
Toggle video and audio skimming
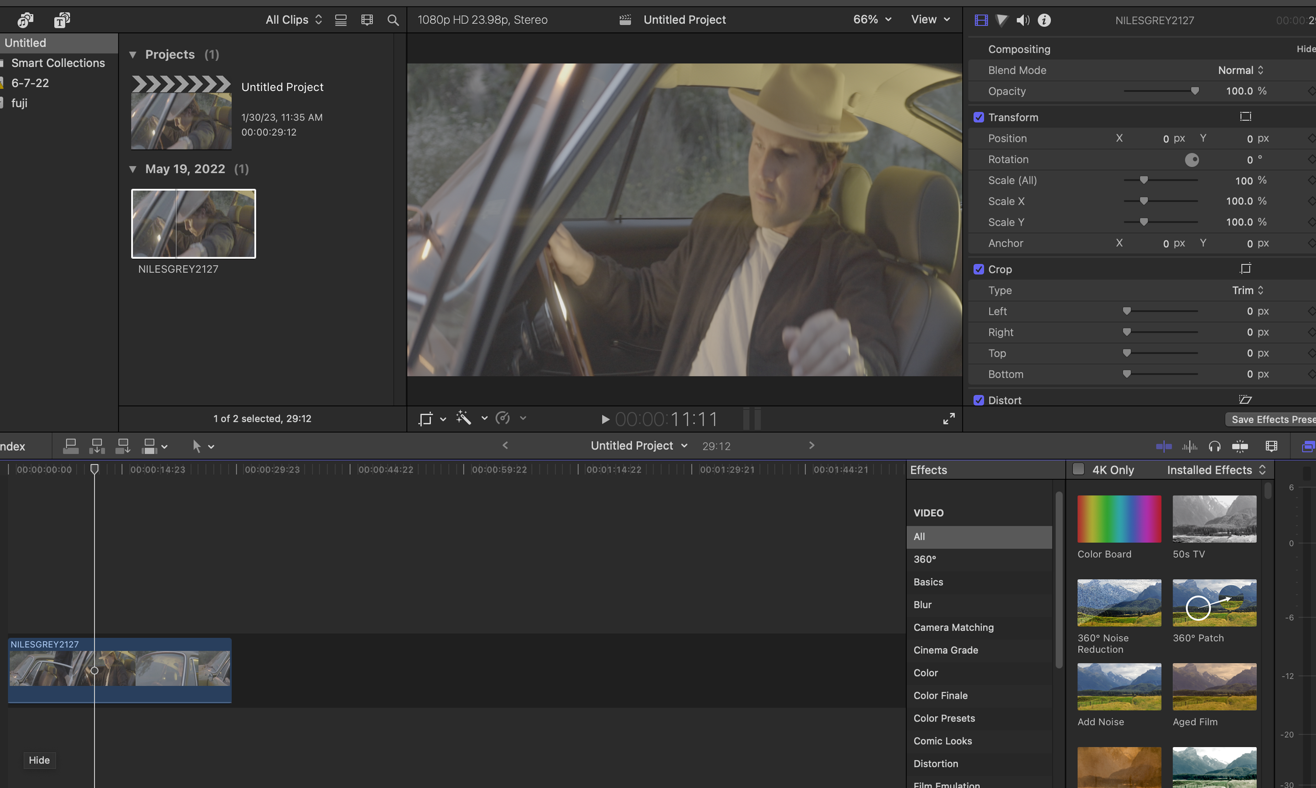pyautogui.click(x=1163, y=446)
